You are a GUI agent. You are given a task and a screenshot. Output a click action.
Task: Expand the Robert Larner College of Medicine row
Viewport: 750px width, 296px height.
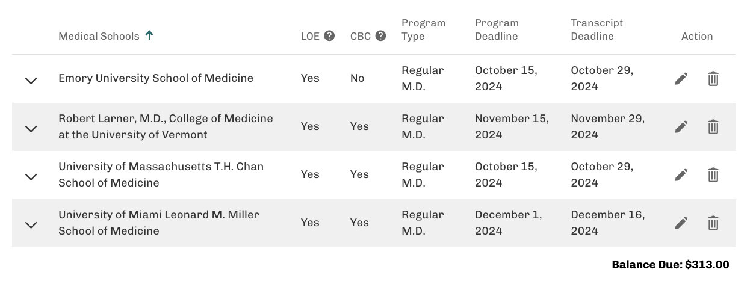click(x=31, y=128)
